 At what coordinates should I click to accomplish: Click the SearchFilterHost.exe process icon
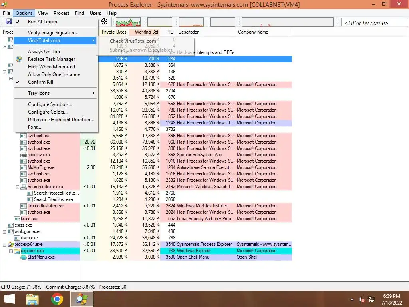pyautogui.click(x=30, y=200)
